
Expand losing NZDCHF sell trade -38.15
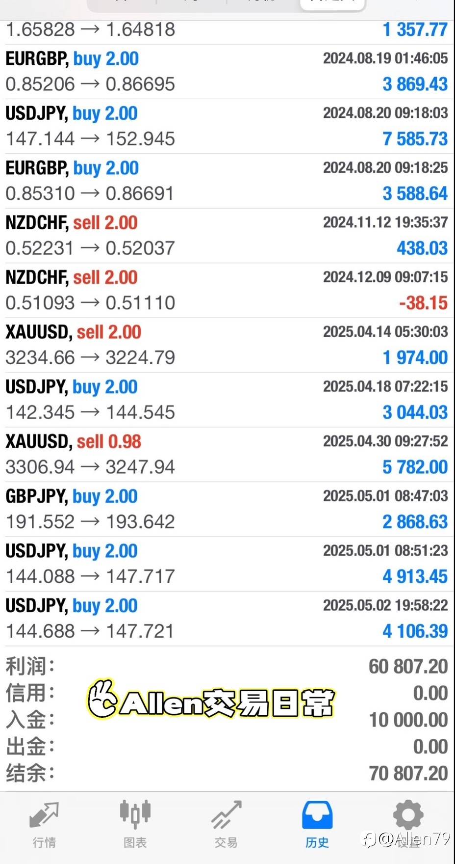[x=227, y=290]
